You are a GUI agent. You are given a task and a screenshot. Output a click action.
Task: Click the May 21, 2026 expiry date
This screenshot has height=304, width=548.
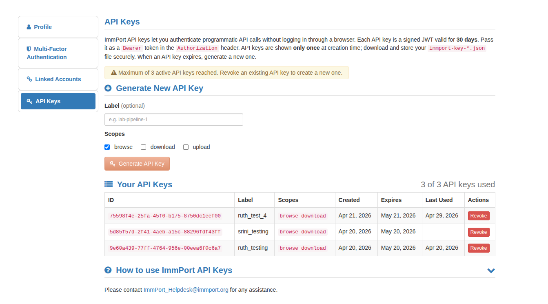coord(398,215)
